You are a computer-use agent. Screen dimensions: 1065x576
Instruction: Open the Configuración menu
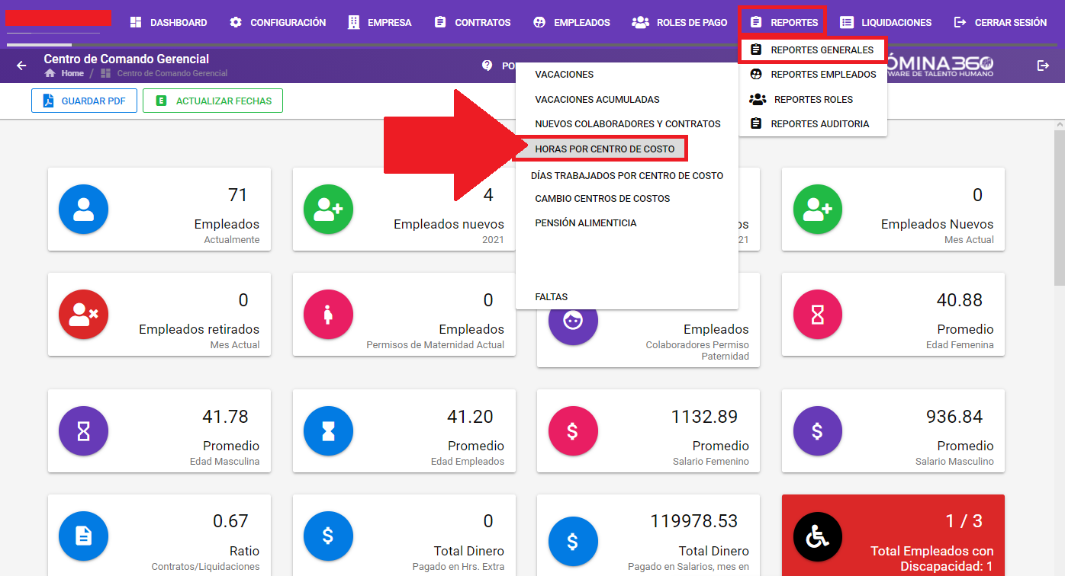coord(278,22)
